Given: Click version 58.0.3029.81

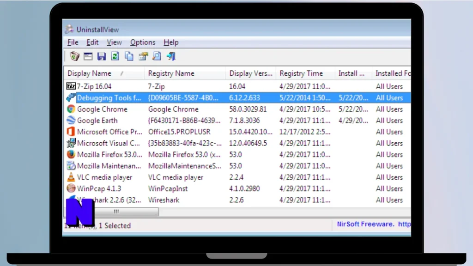Looking at the screenshot, I should pyautogui.click(x=248, y=109).
